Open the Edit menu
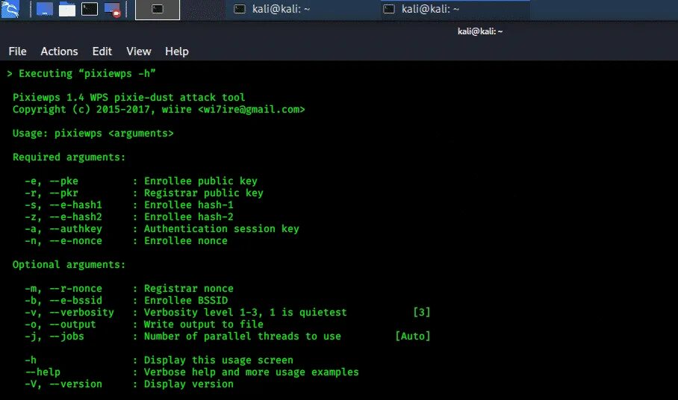The height and width of the screenshot is (400, 678). point(102,51)
